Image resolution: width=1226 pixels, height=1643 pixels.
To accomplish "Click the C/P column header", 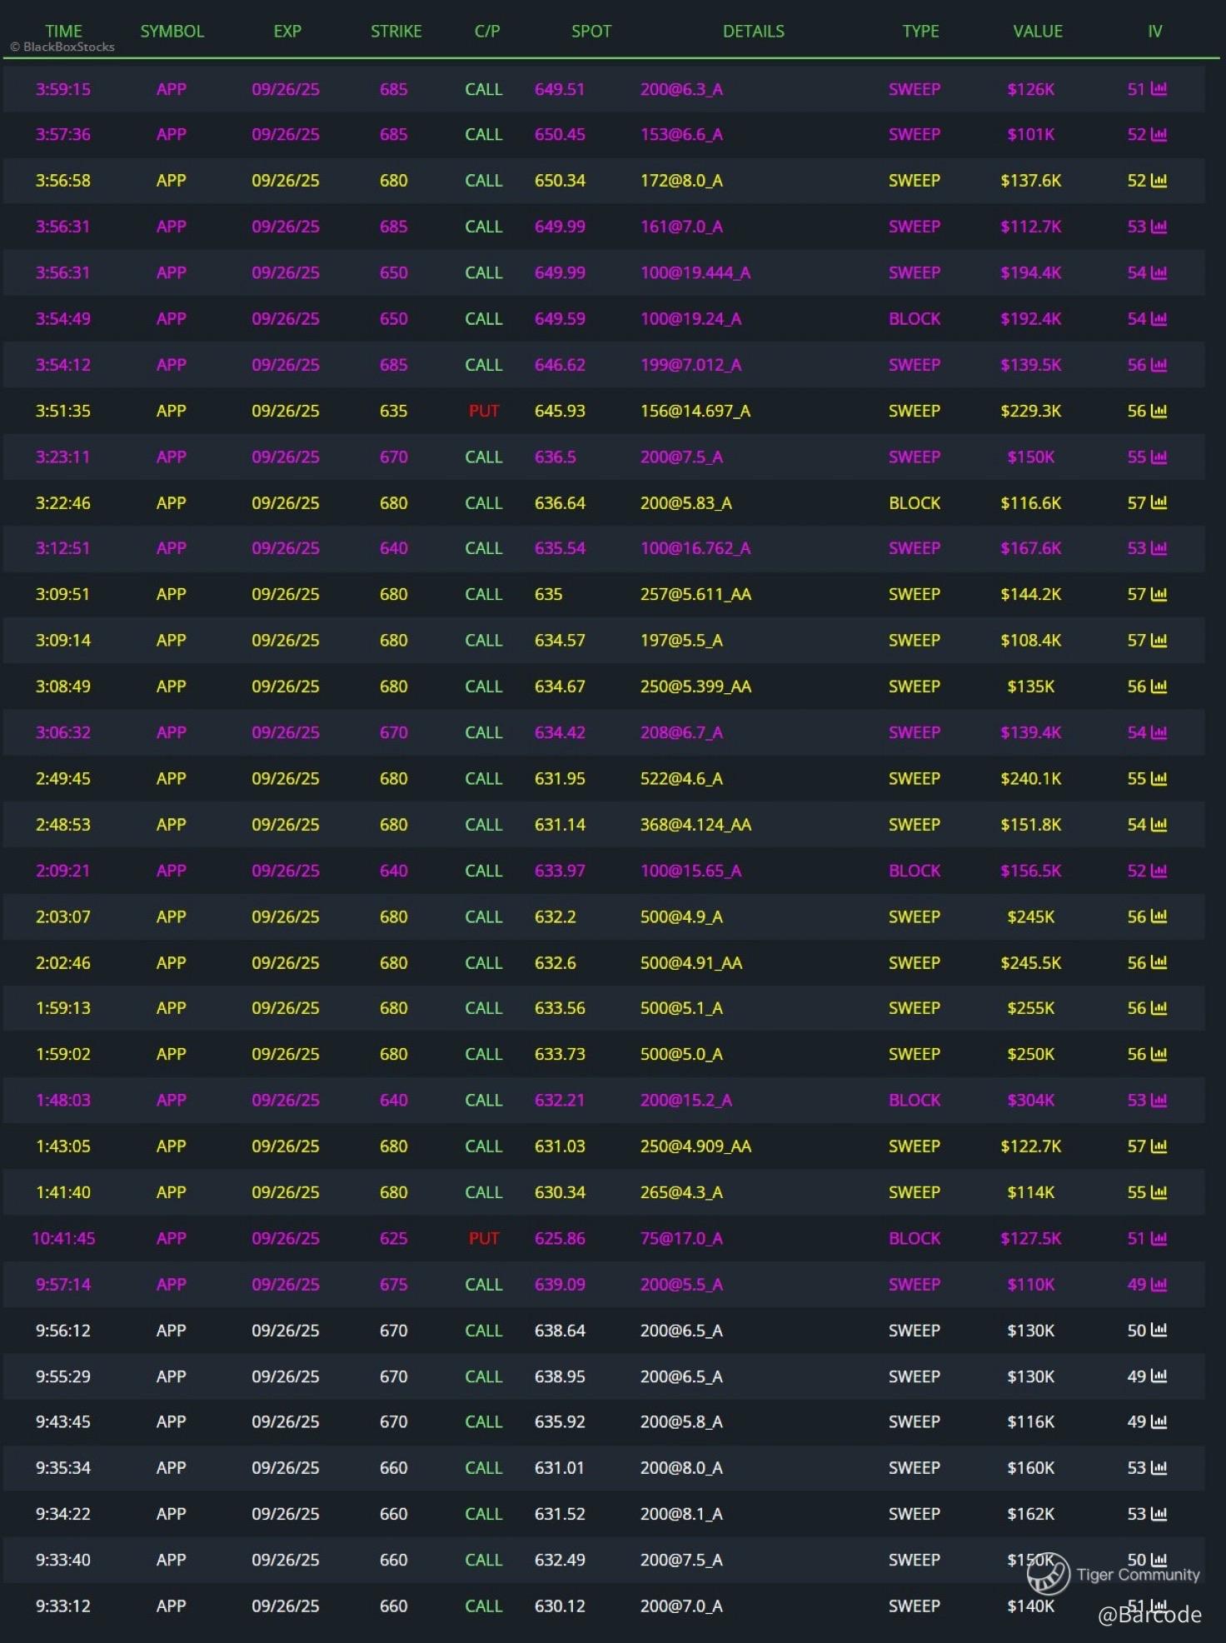I will (x=487, y=31).
